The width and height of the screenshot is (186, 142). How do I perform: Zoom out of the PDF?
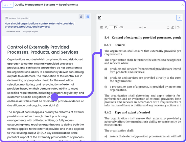(140, 27)
